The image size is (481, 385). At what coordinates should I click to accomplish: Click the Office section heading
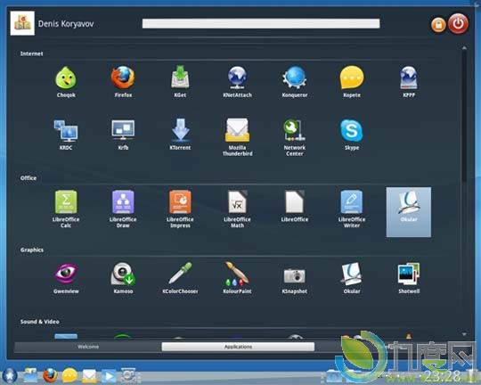tap(29, 178)
